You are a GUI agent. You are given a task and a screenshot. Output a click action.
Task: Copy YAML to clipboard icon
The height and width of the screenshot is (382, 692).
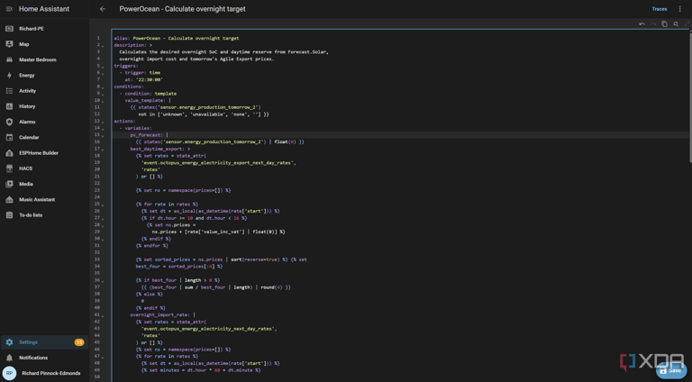coord(664,23)
